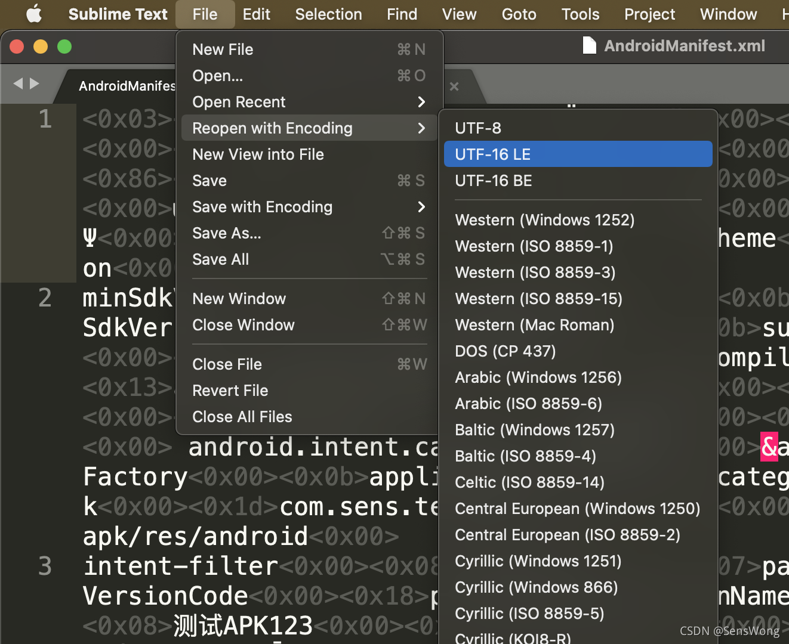
Task: Select Celtic (ISO 8859-14) encoding
Action: pos(578,482)
